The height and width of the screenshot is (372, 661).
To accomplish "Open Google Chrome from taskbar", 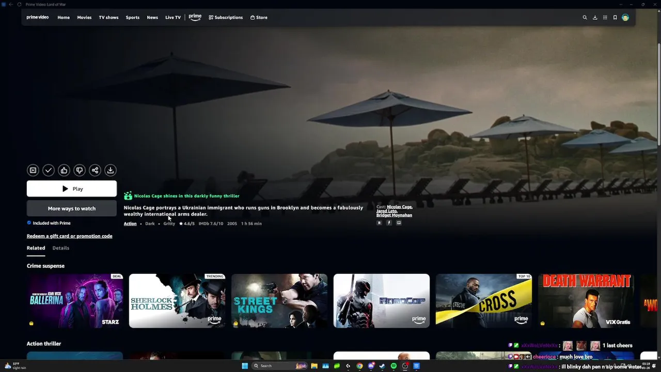I will (x=359, y=366).
